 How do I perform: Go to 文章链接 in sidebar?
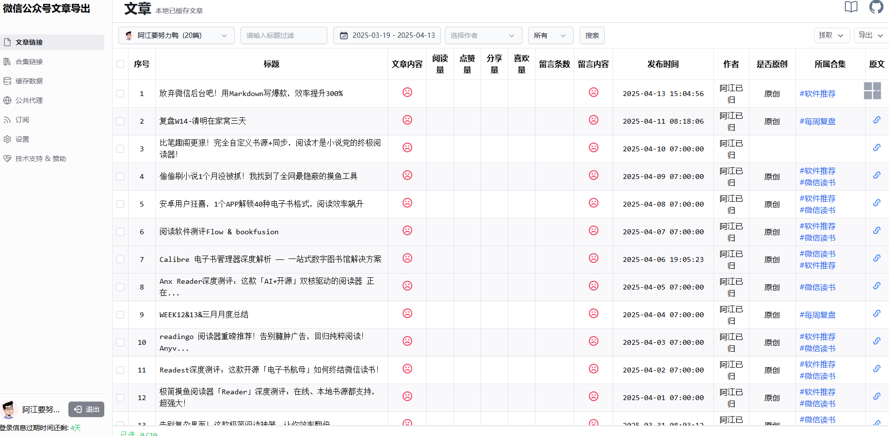[x=52, y=42]
